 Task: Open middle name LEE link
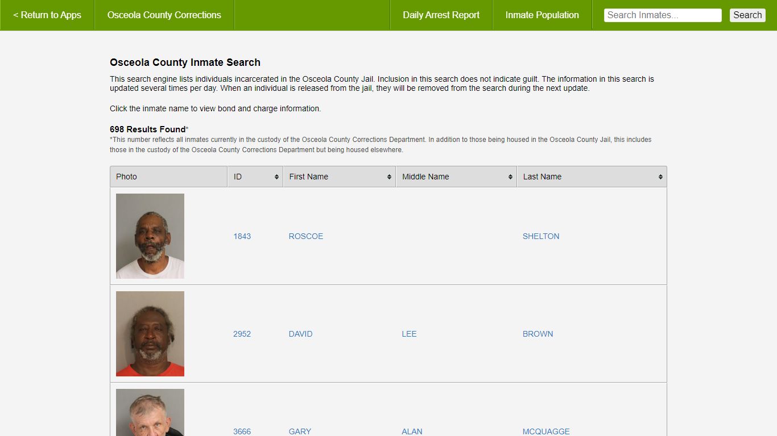[x=409, y=334]
